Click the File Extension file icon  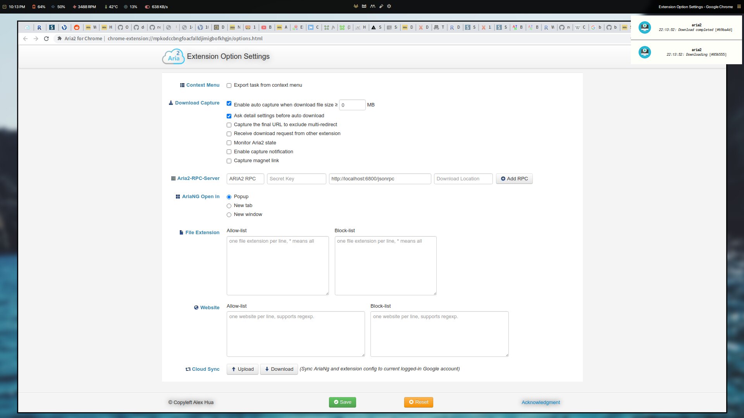point(181,233)
